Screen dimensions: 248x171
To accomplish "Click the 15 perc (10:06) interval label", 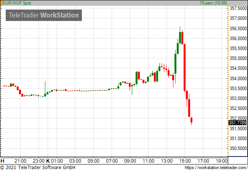I will [213, 3].
